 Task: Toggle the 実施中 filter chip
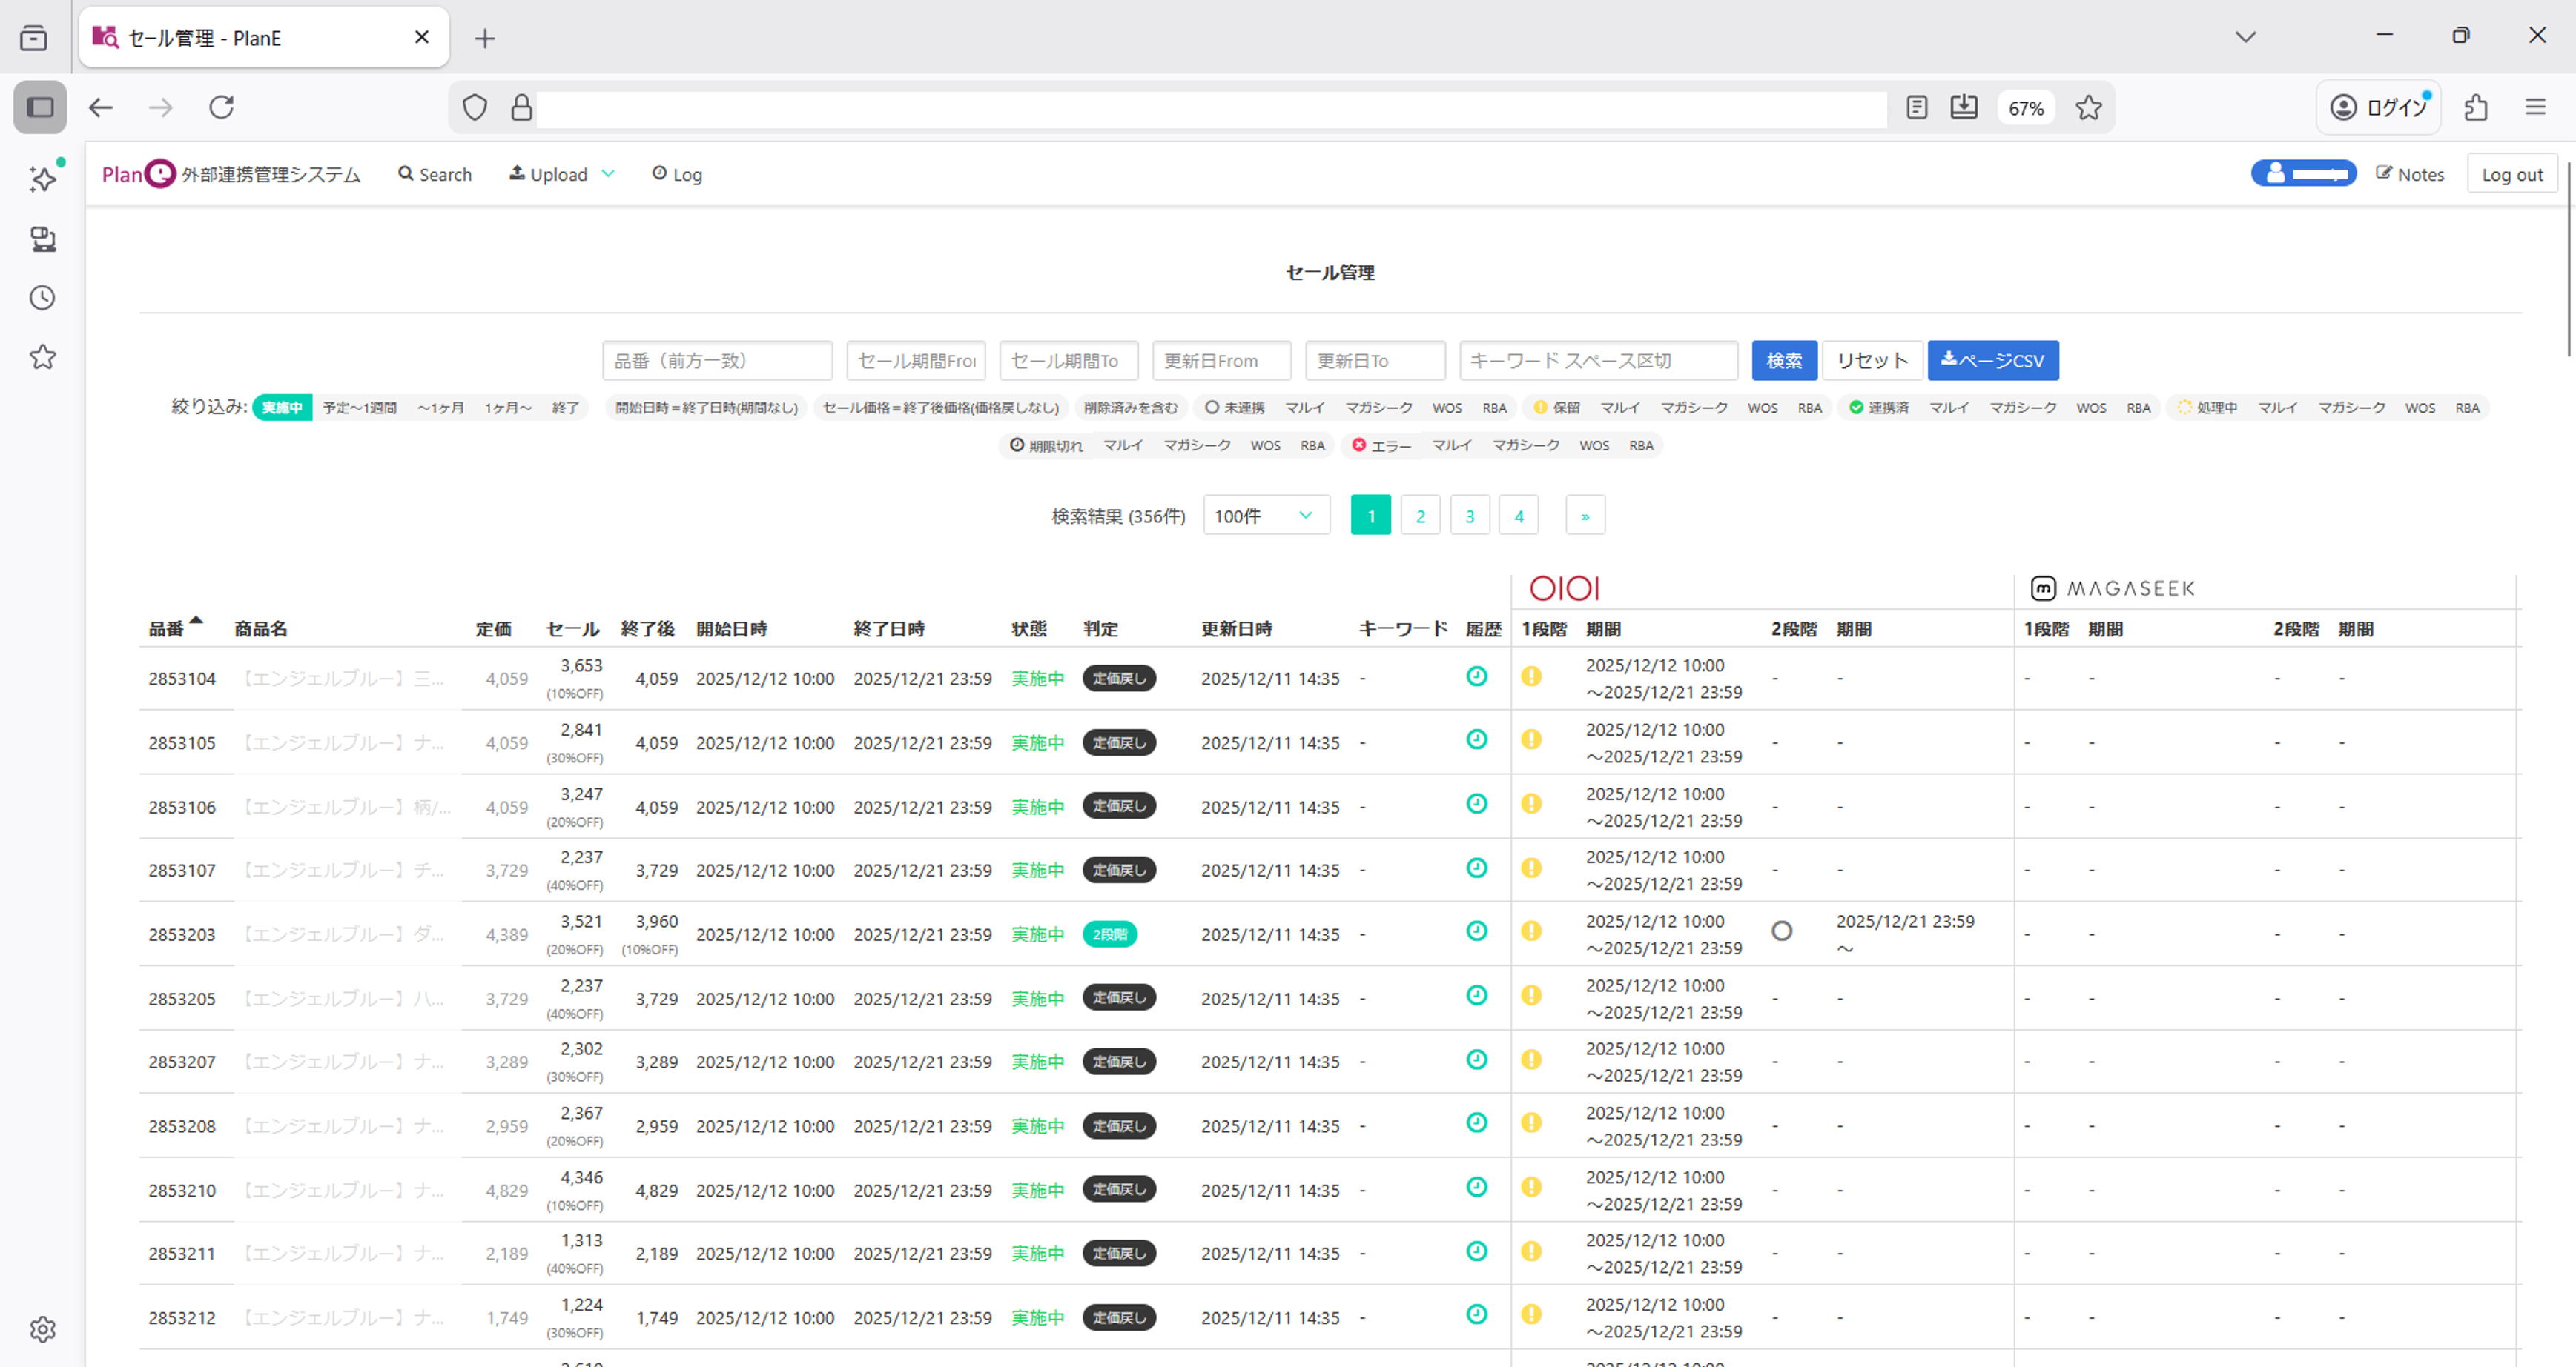pos(282,408)
